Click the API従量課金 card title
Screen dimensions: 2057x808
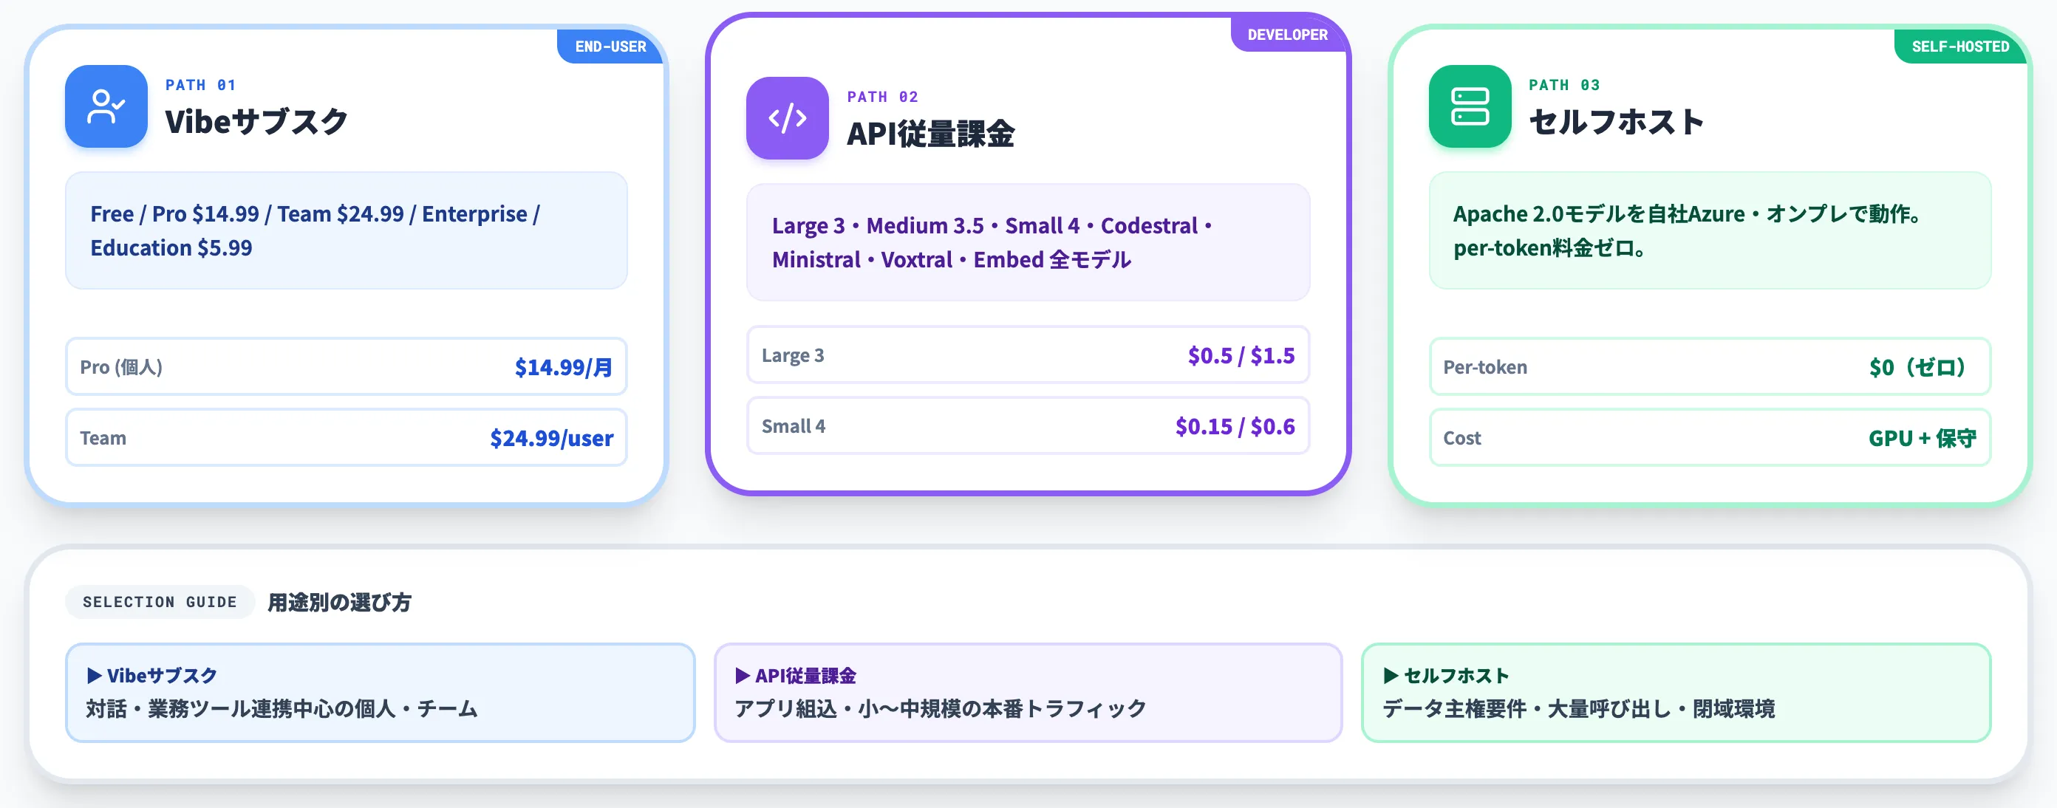[930, 134]
